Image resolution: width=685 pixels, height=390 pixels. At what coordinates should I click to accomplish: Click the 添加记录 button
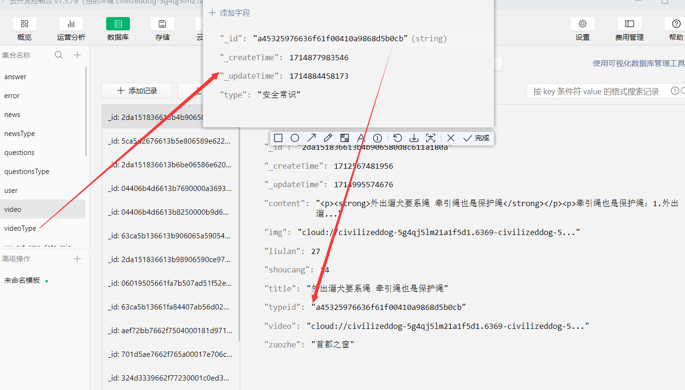click(137, 91)
